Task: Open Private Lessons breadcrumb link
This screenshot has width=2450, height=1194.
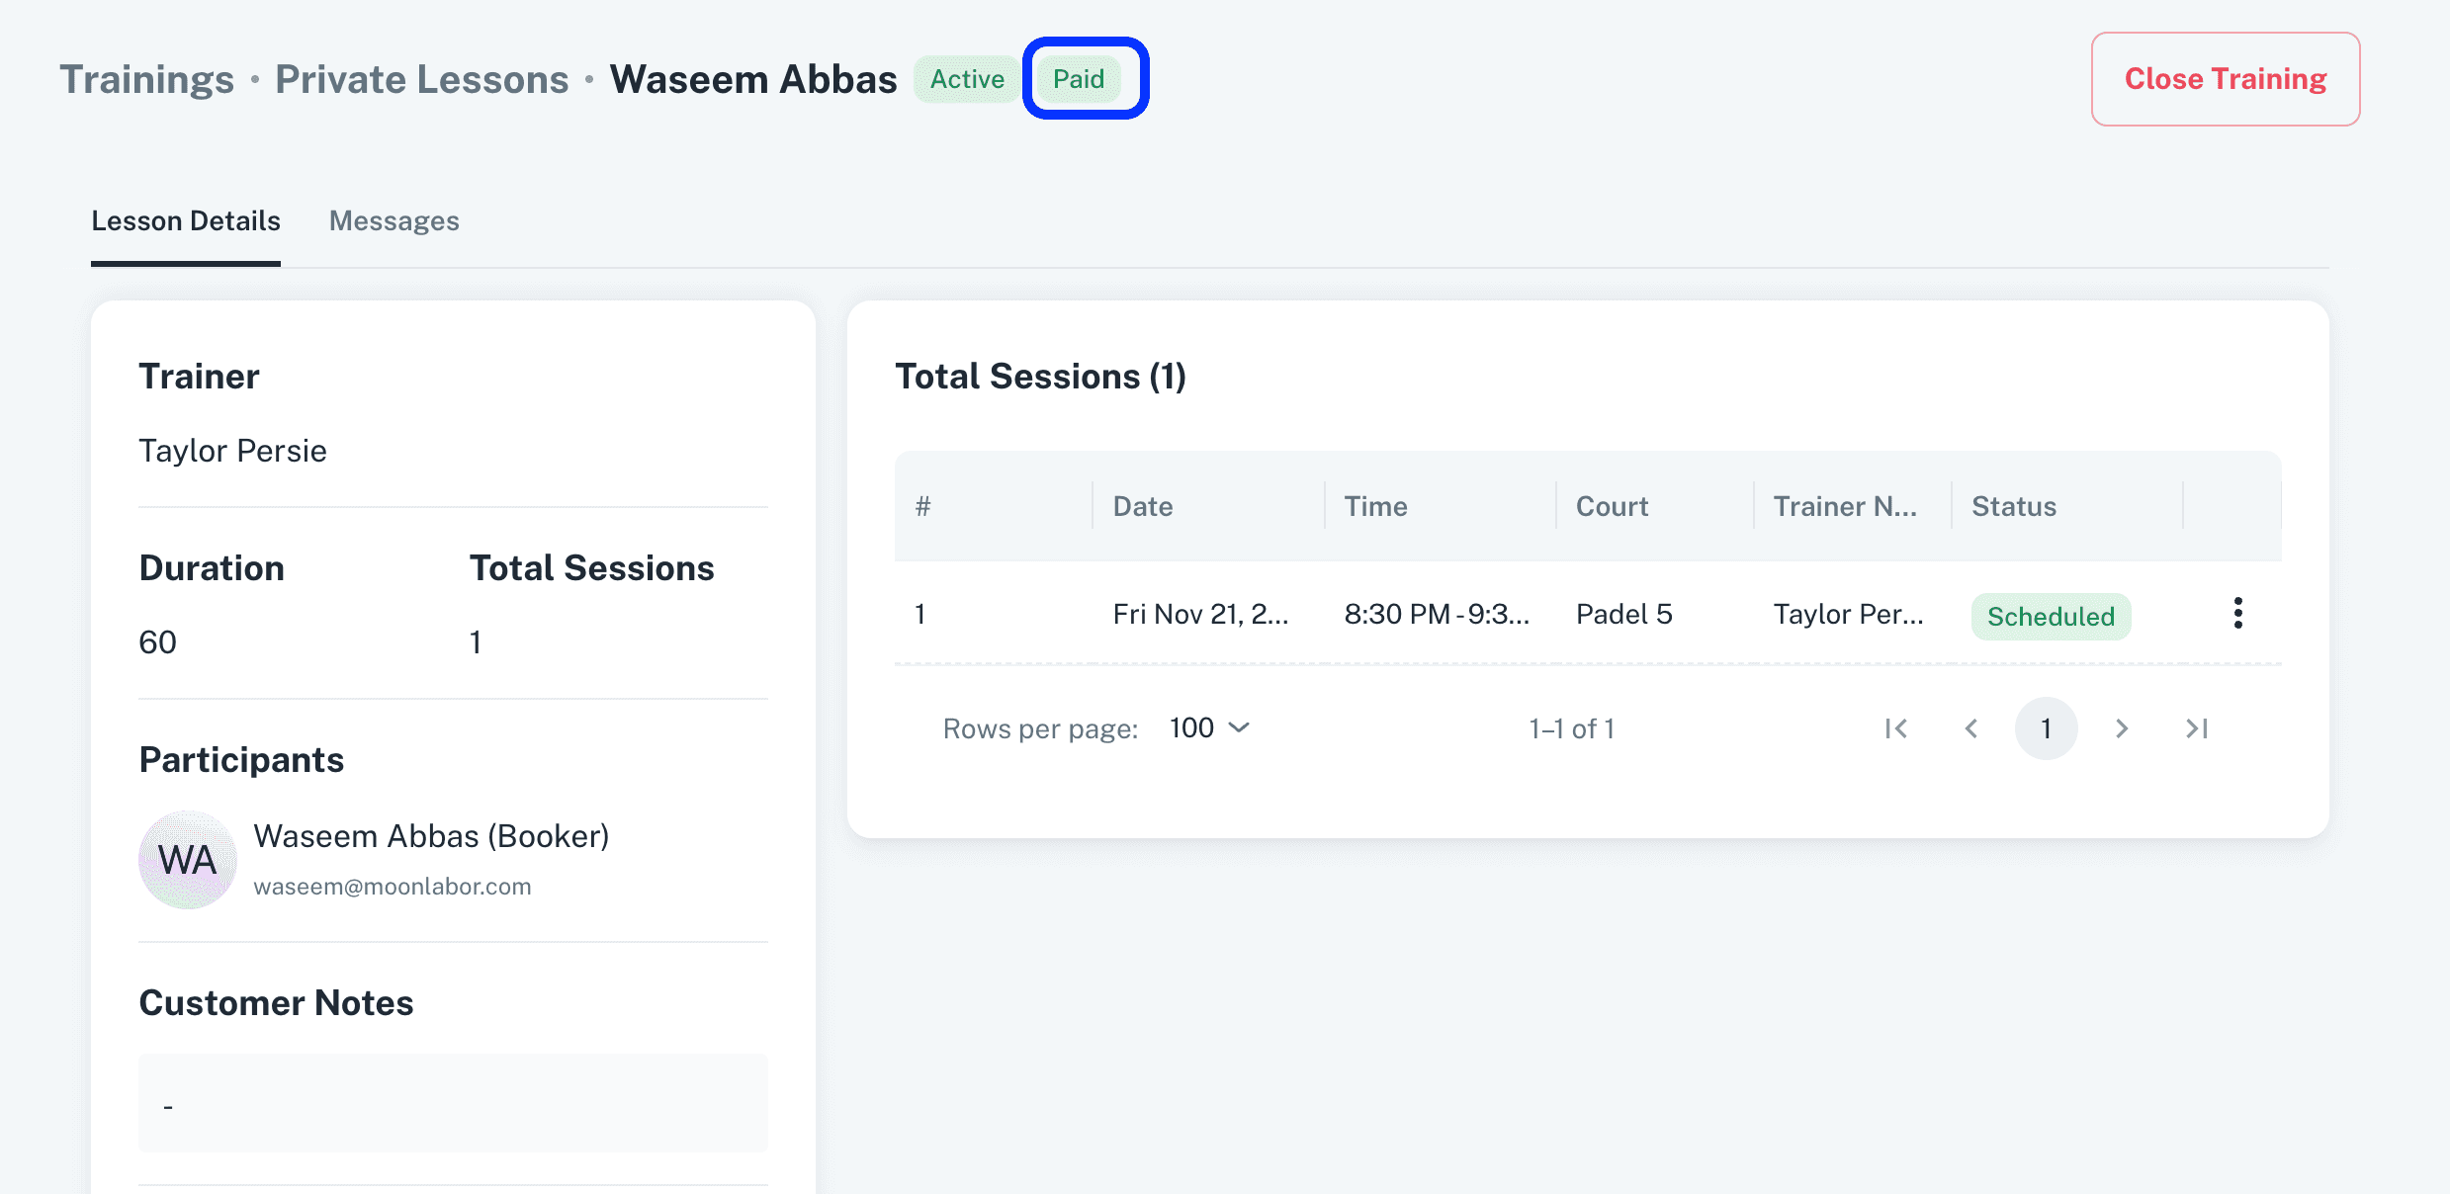Action: click(422, 79)
